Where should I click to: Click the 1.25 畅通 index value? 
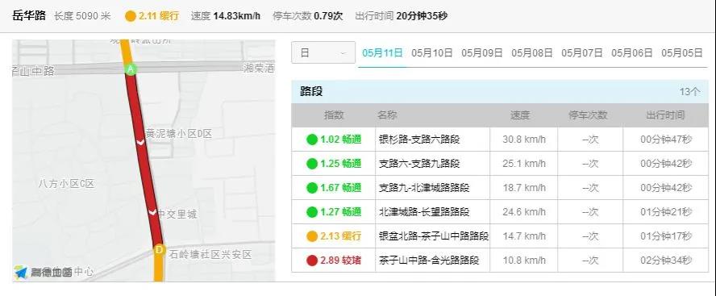tap(340, 164)
